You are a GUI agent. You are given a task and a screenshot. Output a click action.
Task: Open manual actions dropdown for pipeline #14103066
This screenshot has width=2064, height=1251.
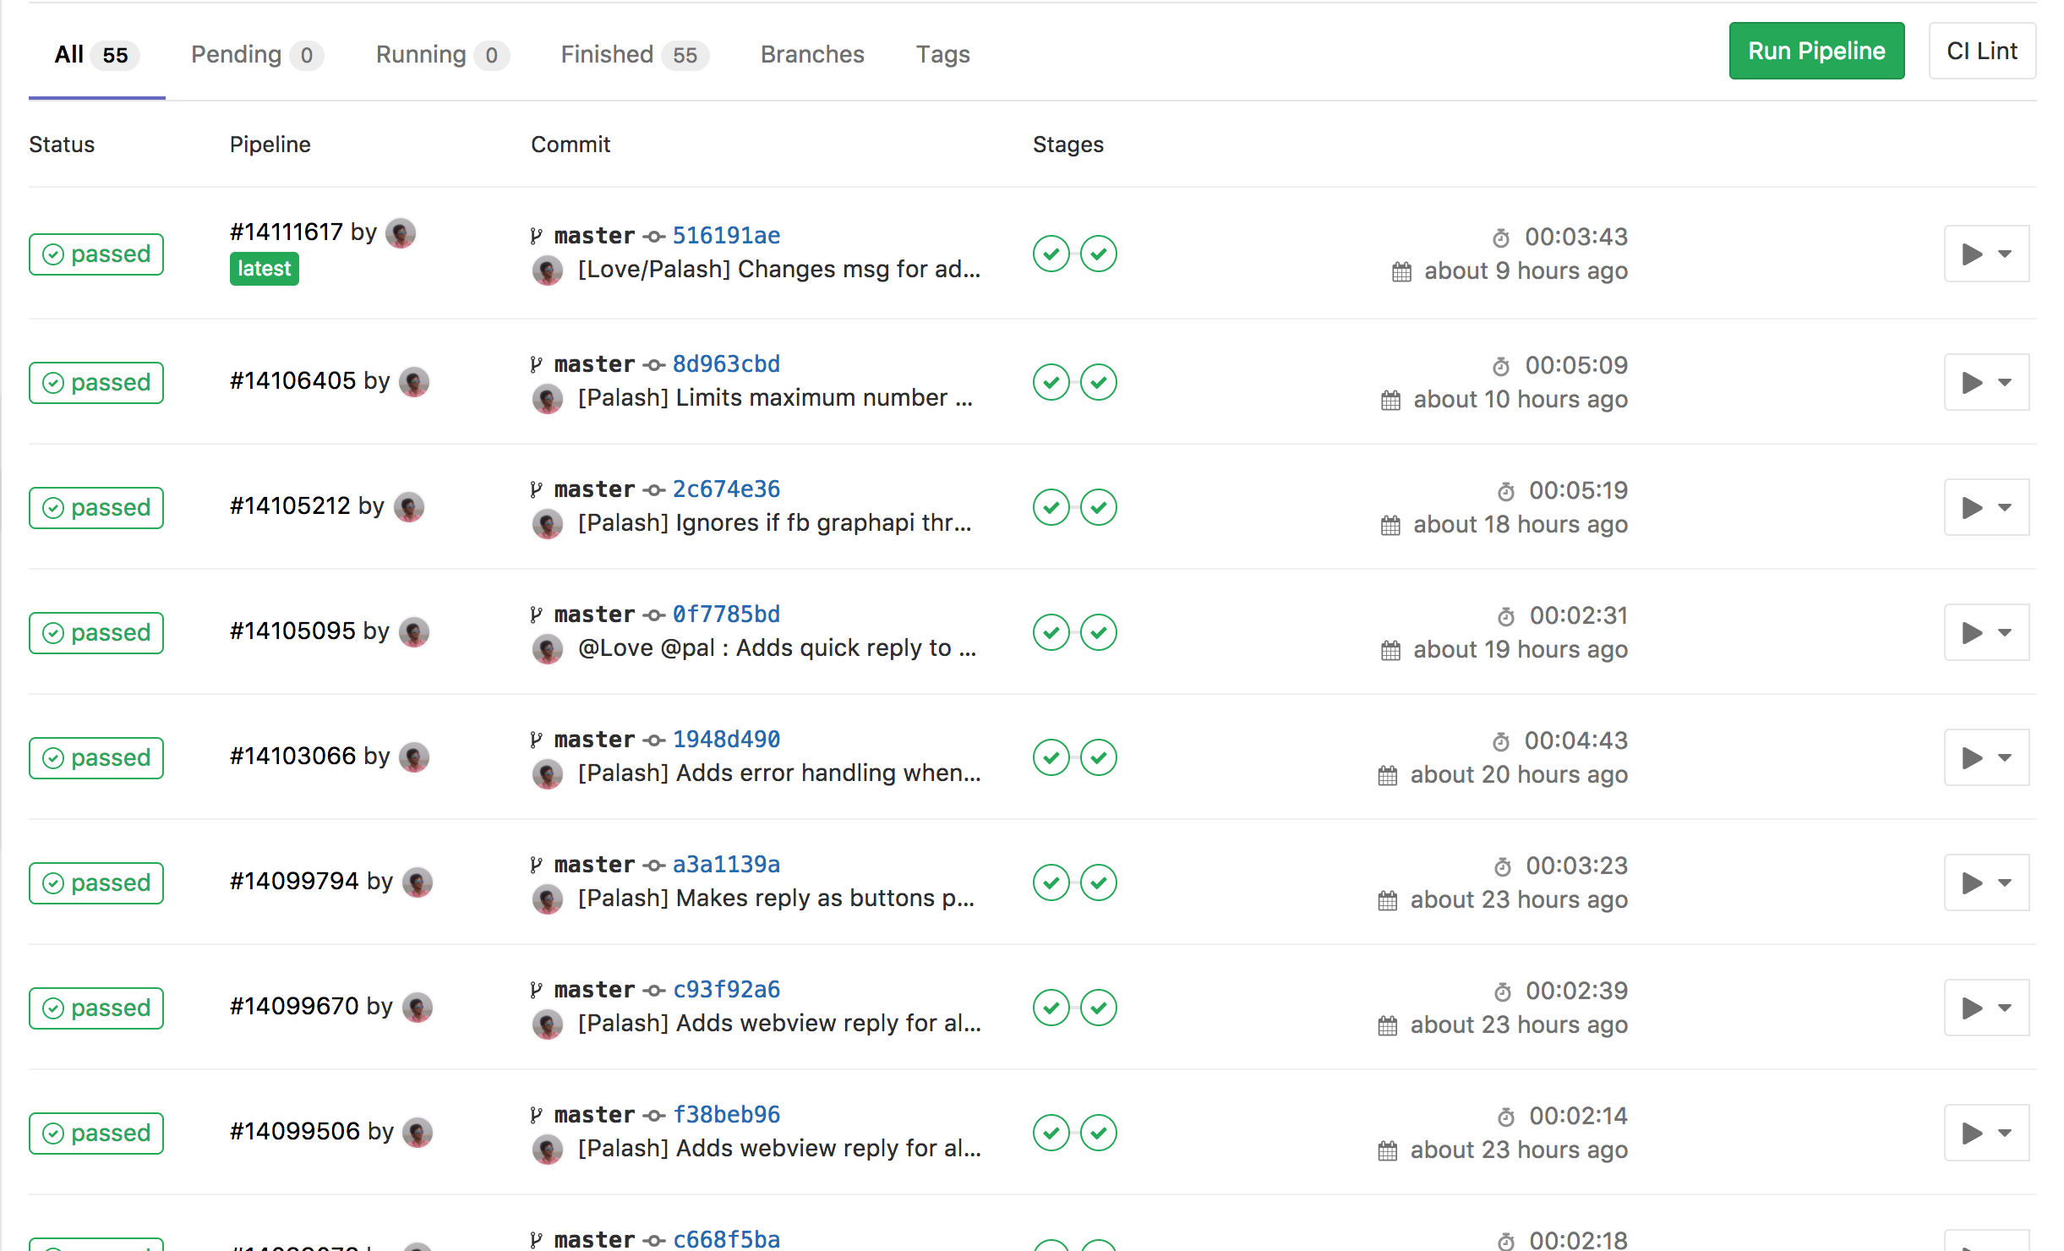(1985, 757)
